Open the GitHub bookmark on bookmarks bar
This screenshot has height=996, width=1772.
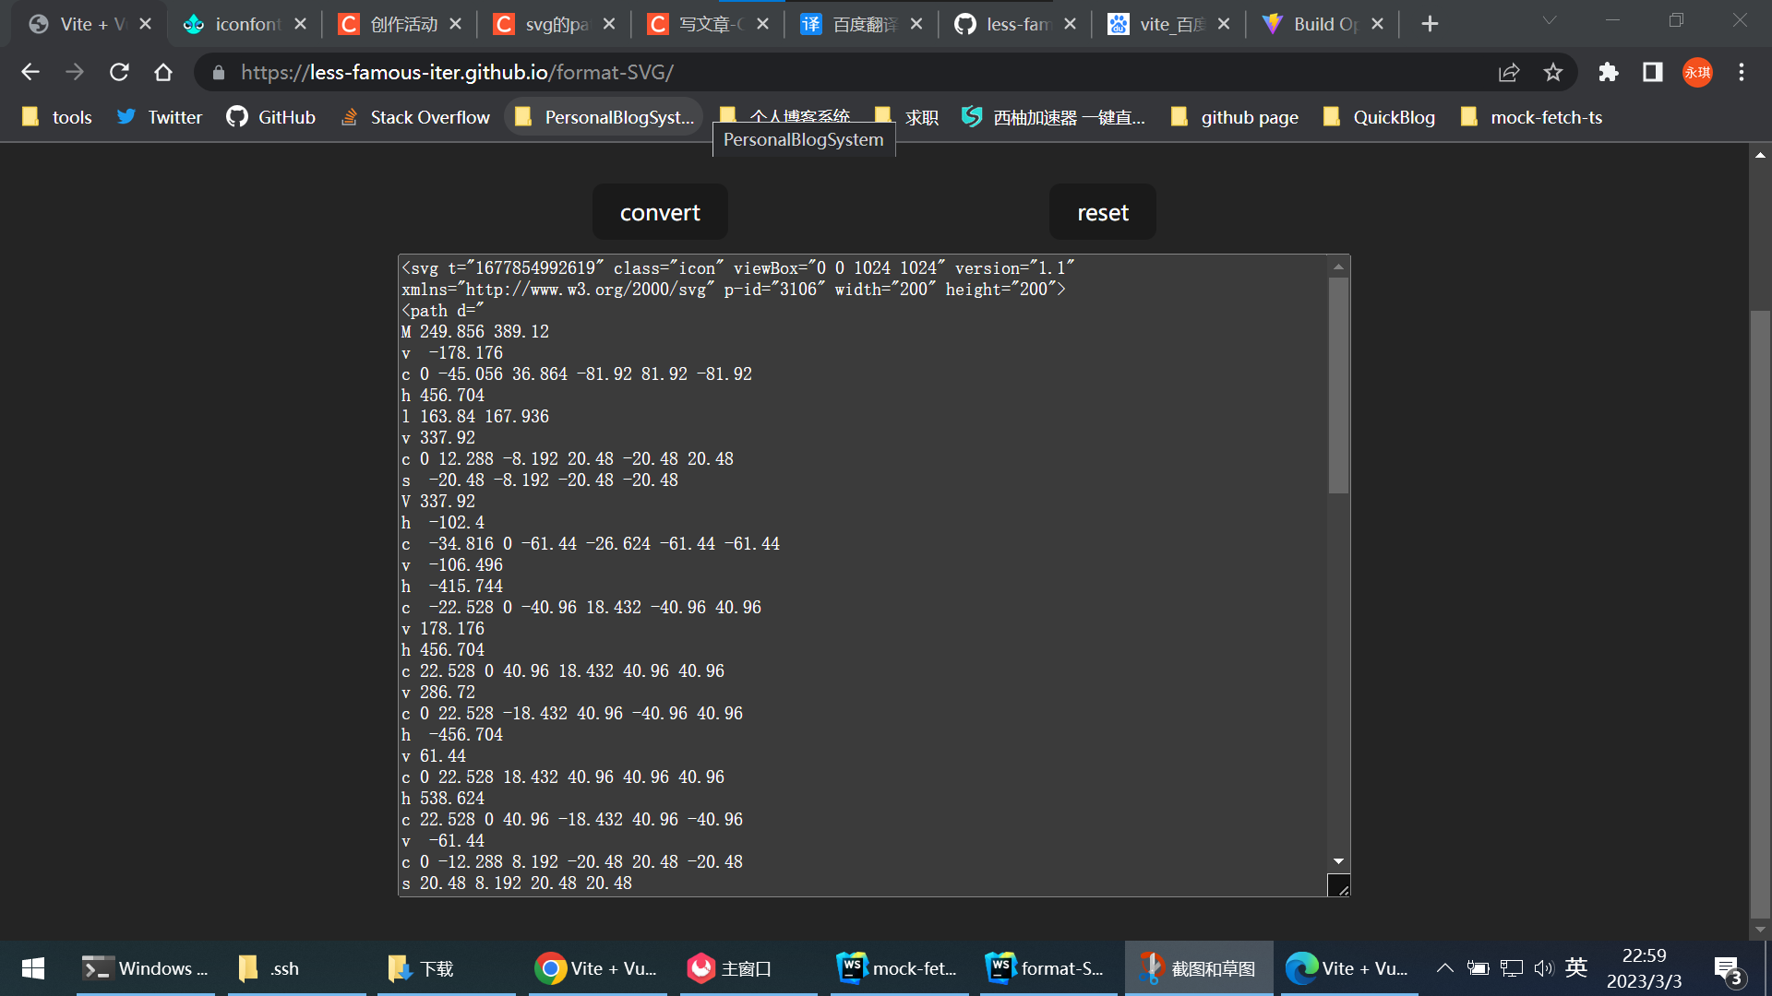click(270, 117)
